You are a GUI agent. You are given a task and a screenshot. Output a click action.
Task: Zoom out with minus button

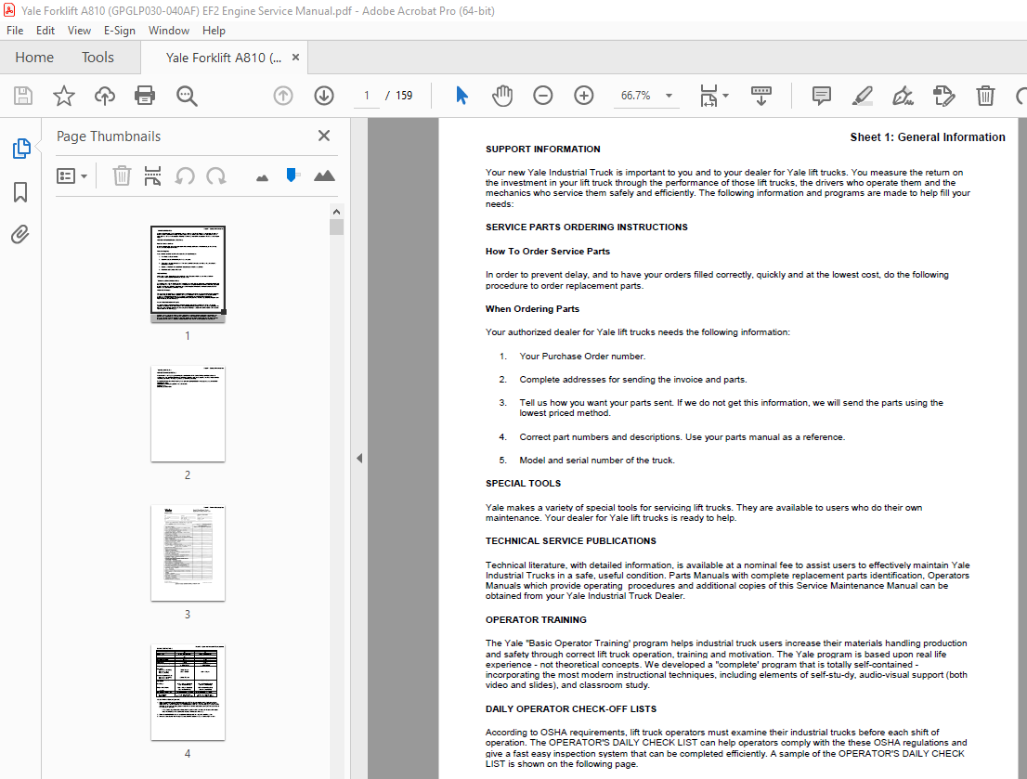tap(543, 96)
